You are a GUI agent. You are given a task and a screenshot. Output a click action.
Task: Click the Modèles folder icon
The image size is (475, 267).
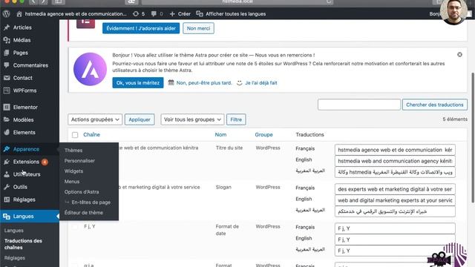(7, 119)
